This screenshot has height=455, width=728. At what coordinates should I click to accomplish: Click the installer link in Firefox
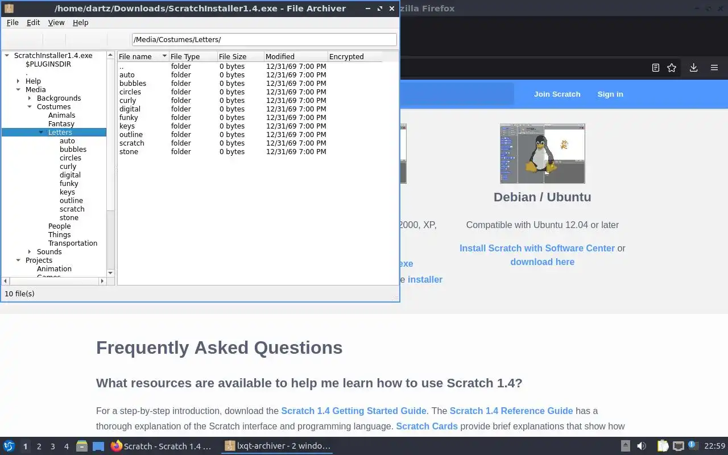pos(425,279)
